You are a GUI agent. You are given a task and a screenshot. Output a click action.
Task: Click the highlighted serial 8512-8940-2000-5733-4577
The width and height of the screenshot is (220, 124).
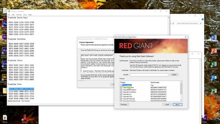click(x=21, y=89)
